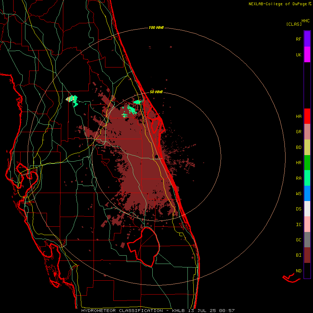Screen dimensions: 313x313
Task: Click the ND legend label
Action: tap(298, 271)
